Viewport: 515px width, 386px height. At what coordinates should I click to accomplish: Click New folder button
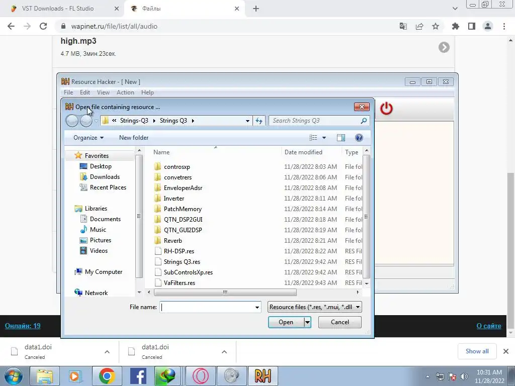134,138
